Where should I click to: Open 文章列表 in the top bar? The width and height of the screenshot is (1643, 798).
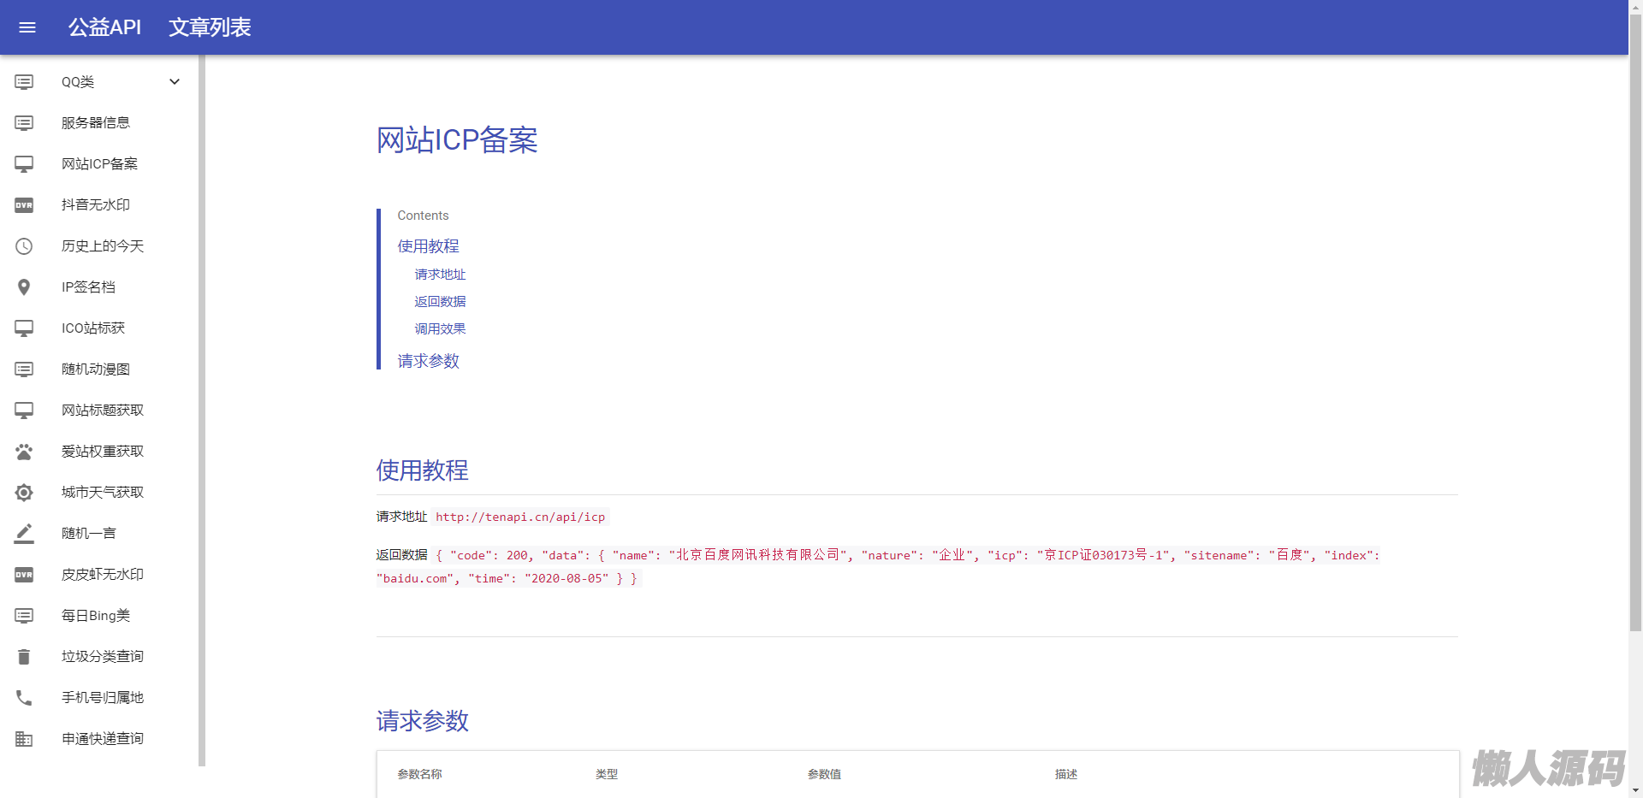pyautogui.click(x=210, y=27)
